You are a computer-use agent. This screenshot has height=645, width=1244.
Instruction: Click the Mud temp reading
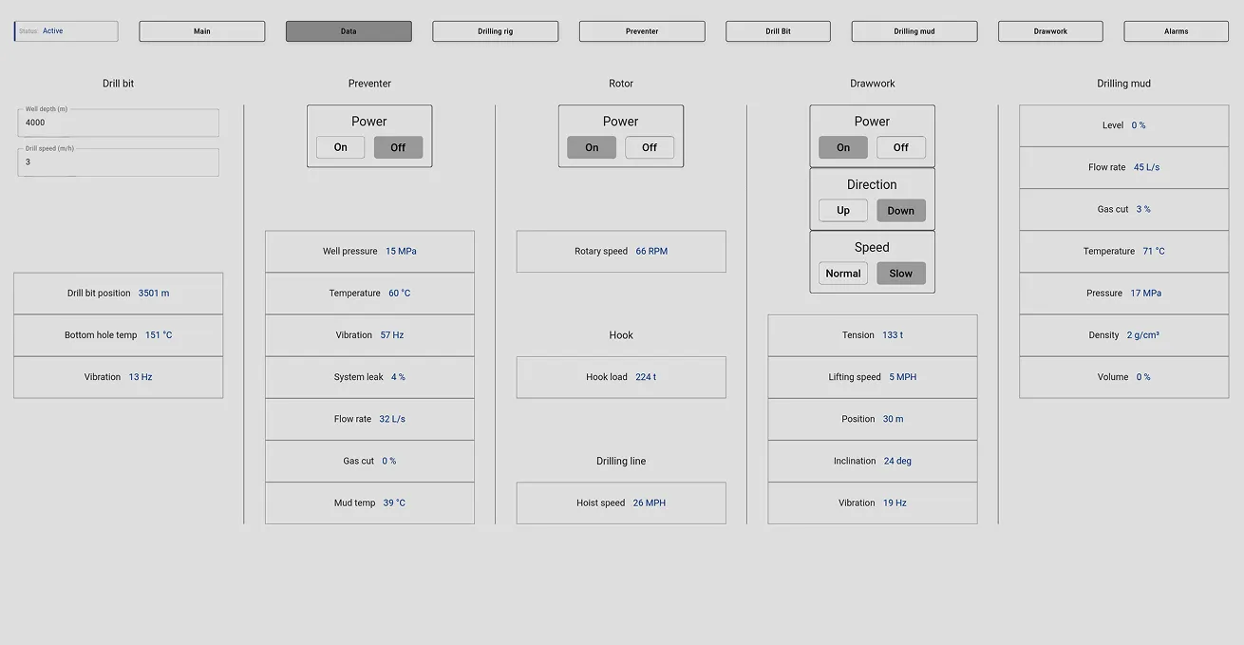click(369, 503)
